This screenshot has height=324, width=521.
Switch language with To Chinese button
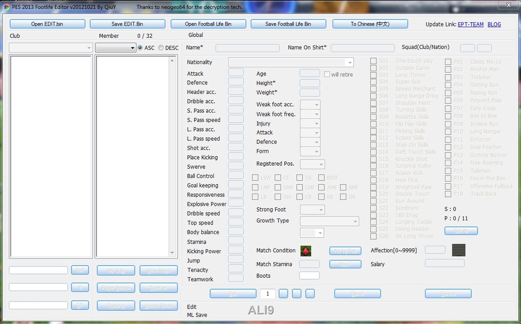click(x=370, y=24)
